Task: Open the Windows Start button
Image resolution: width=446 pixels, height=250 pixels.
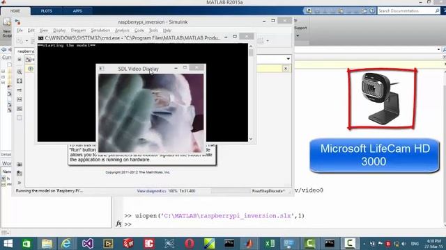Action: click(8, 244)
